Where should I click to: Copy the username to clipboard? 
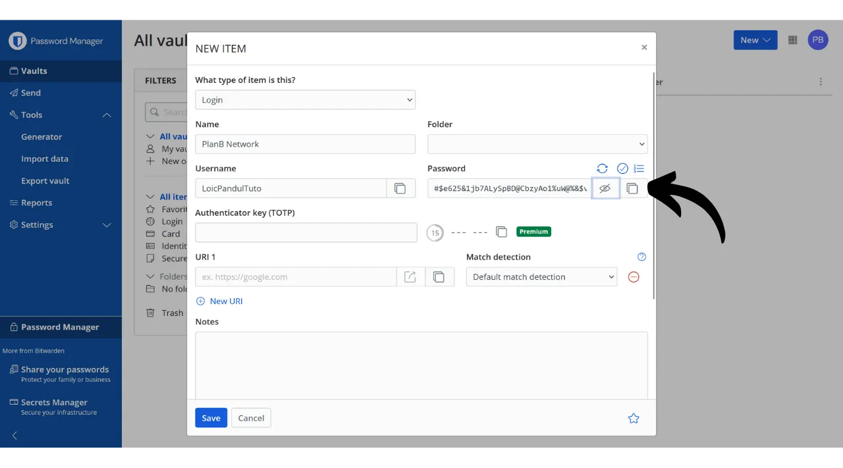(400, 188)
